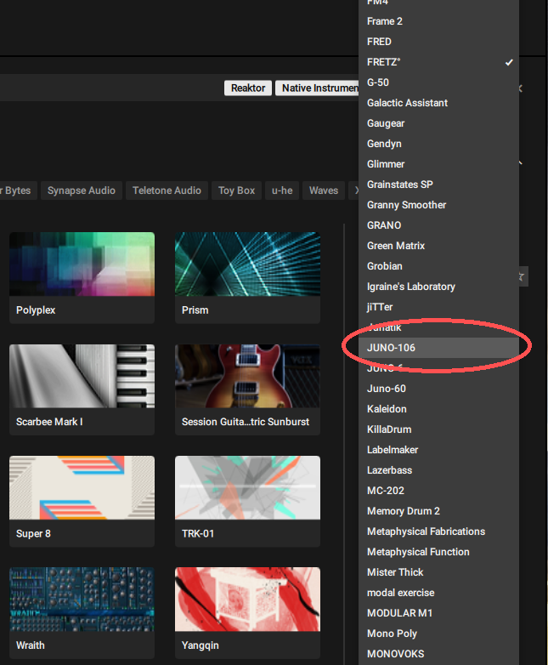This screenshot has height=665, width=548.
Task: Choose Mono Poly from the list
Action: 438,634
